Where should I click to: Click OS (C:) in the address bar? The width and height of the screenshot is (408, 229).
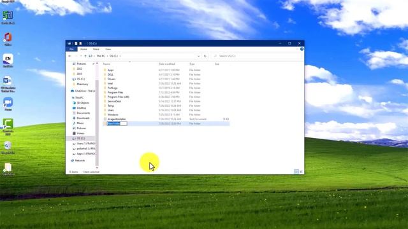tap(113, 56)
